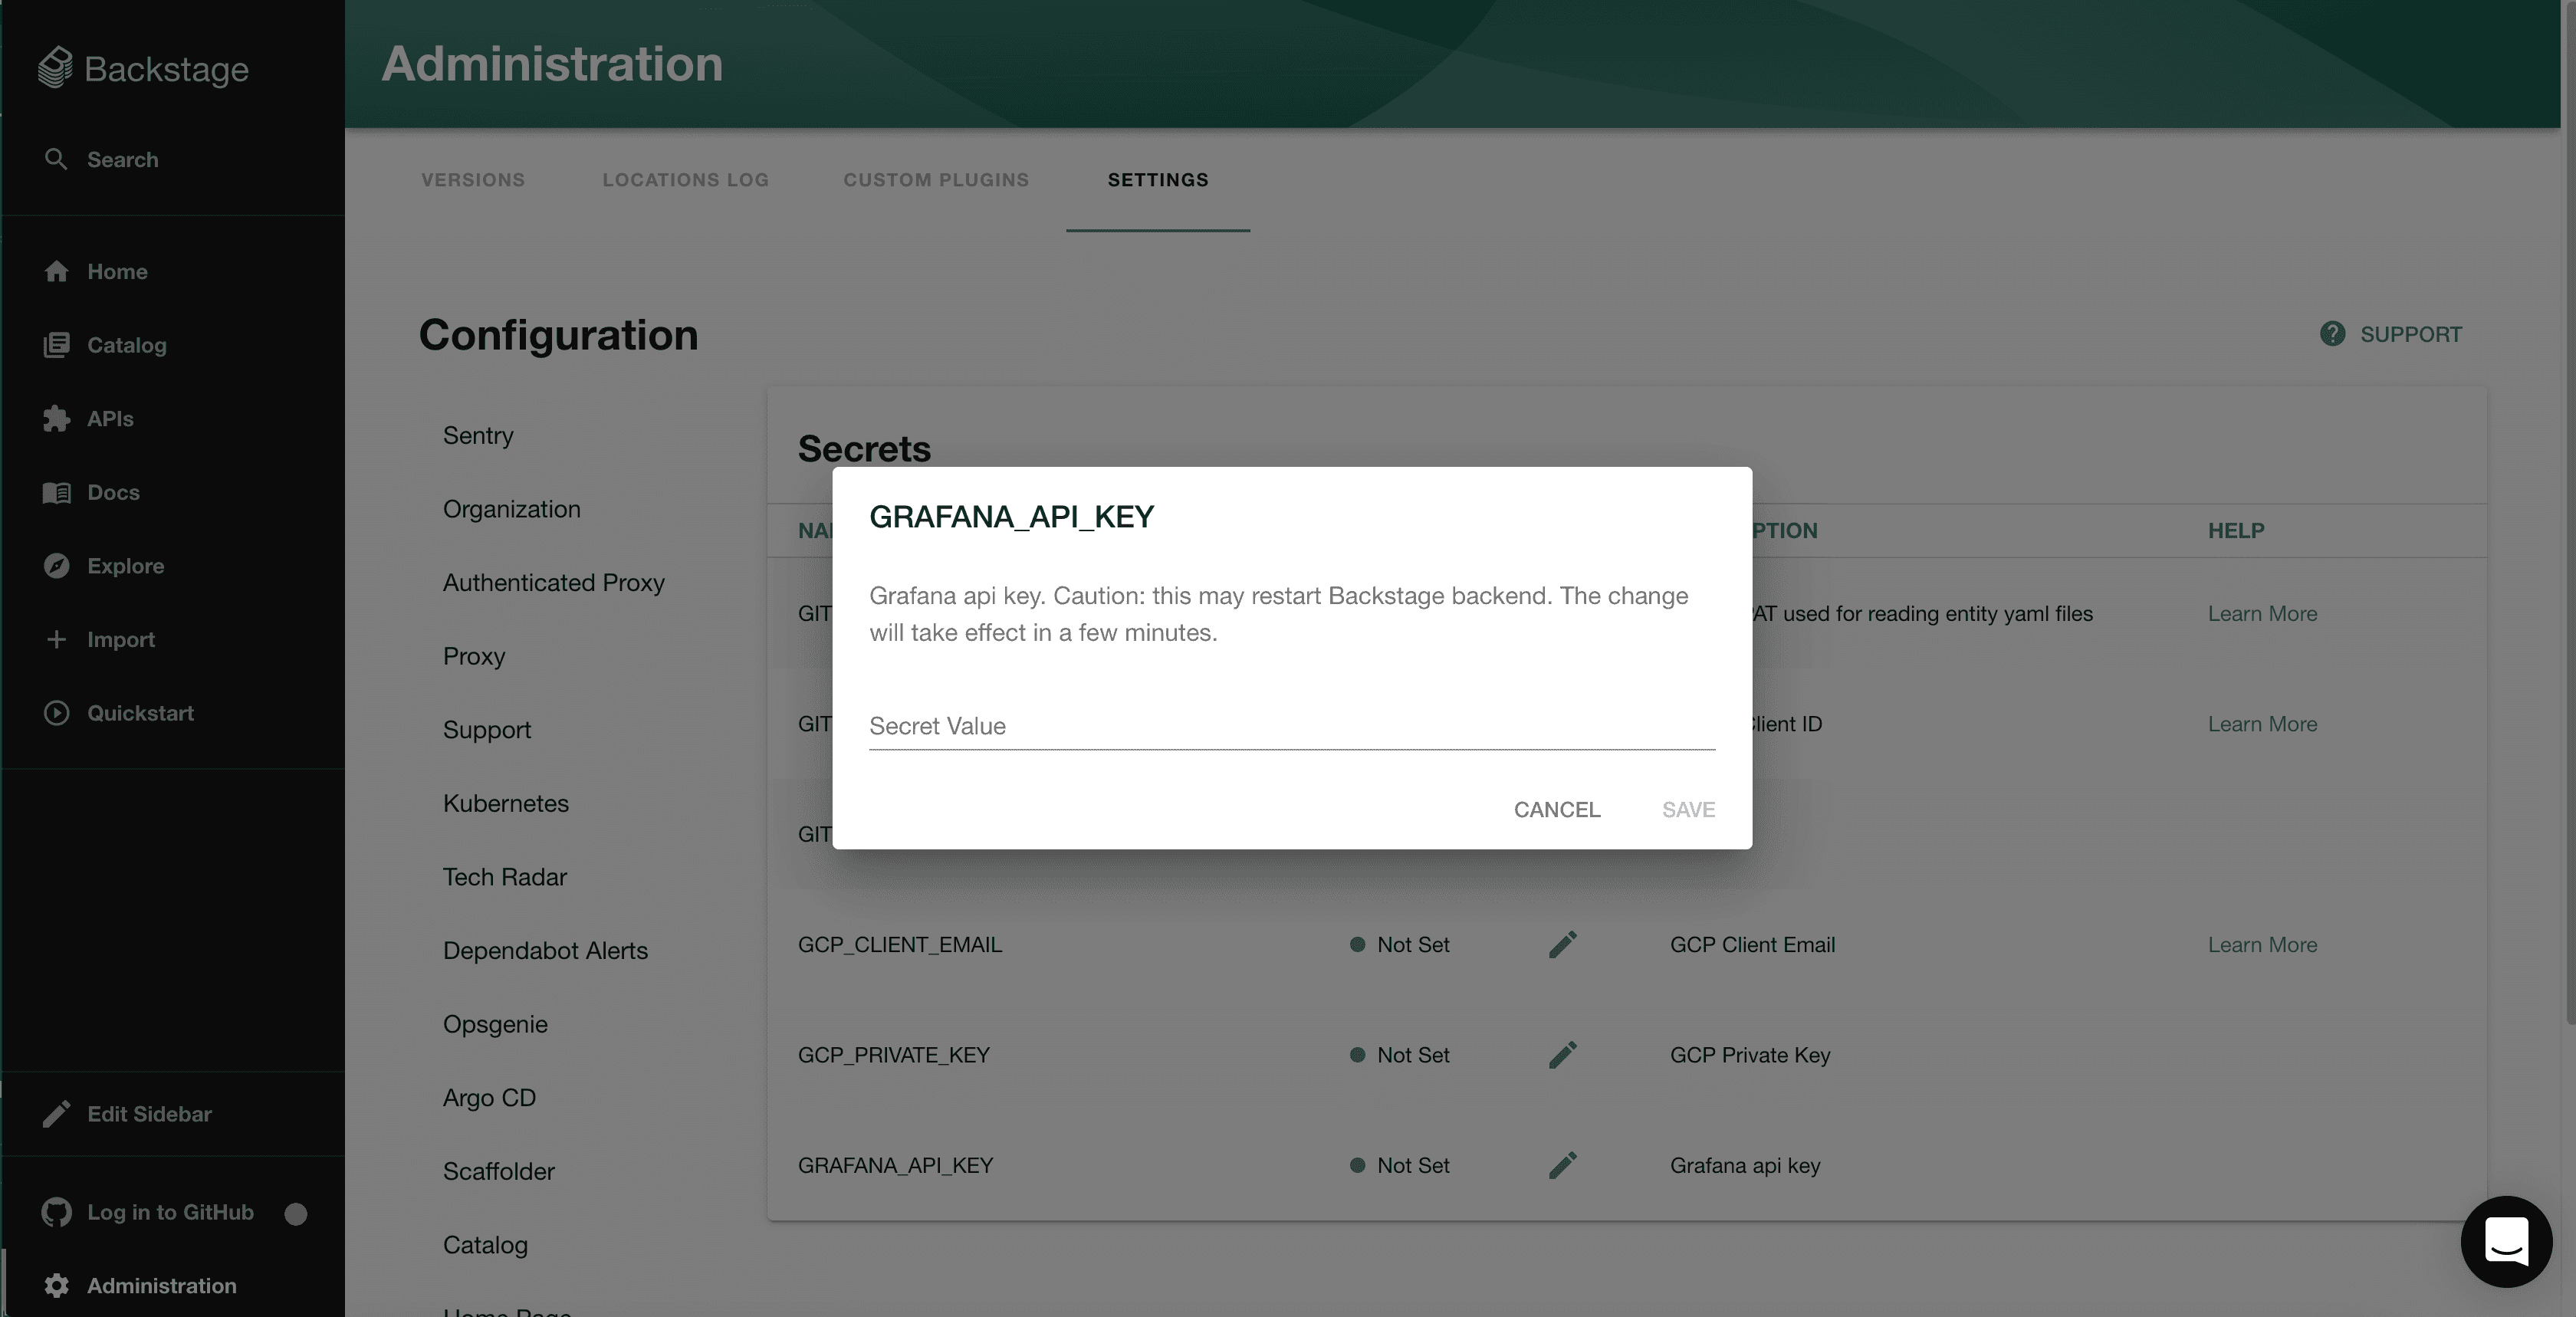Screen dimensions: 2576x1317
Task: Click the Docs book icon
Action: click(56, 492)
